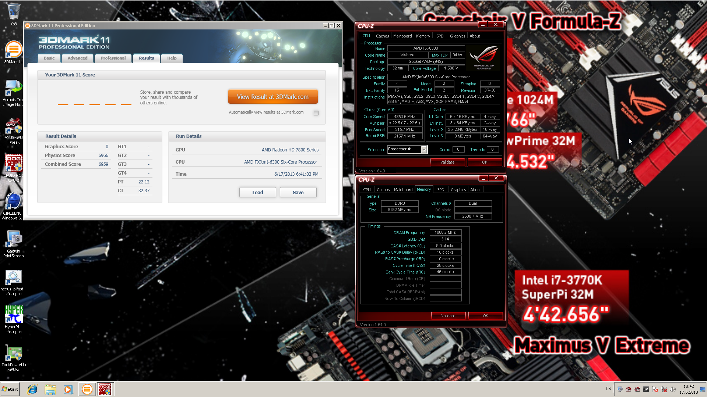Open About tab in lower CPU-Z window
This screenshot has width=707, height=397.
point(475,190)
